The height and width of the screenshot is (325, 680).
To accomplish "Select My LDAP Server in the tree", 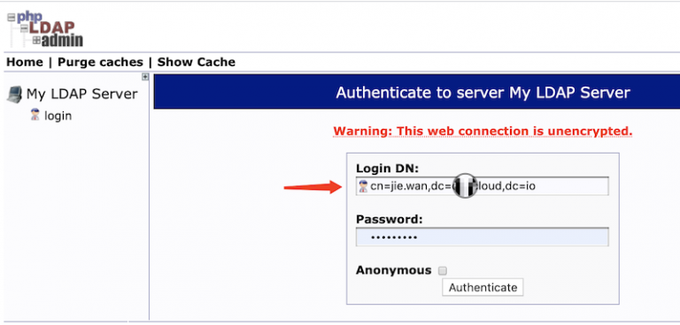I will pyautogui.click(x=82, y=94).
